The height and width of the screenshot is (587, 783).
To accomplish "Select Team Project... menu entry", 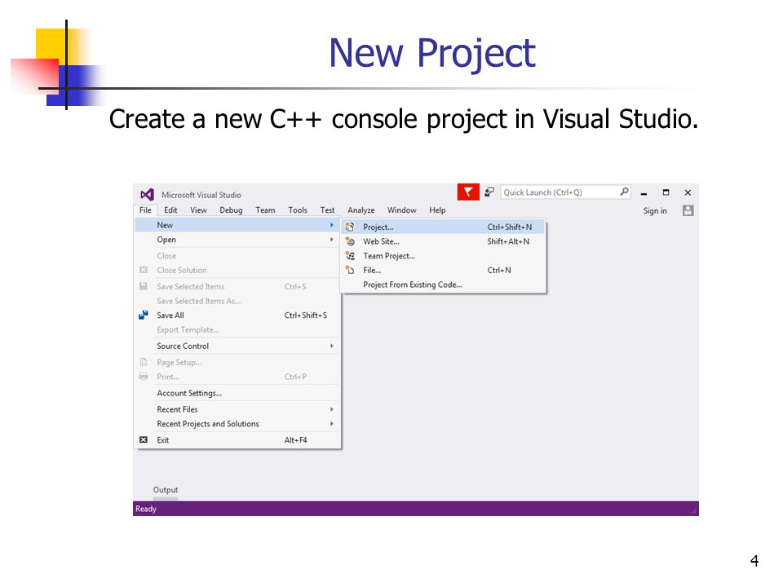I will tap(444, 256).
